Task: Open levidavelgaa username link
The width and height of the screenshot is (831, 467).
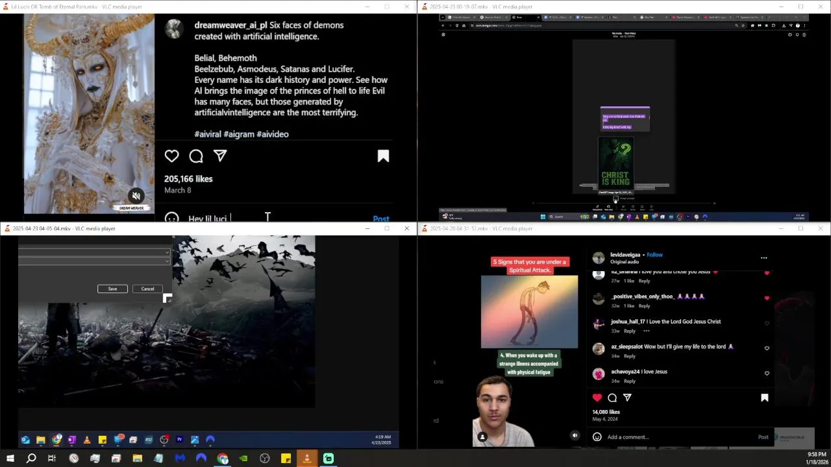Action: (x=625, y=255)
